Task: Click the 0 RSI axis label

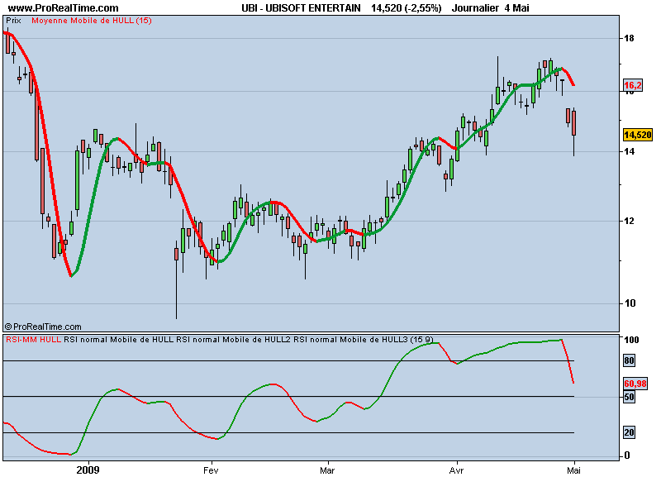Action: click(x=627, y=455)
